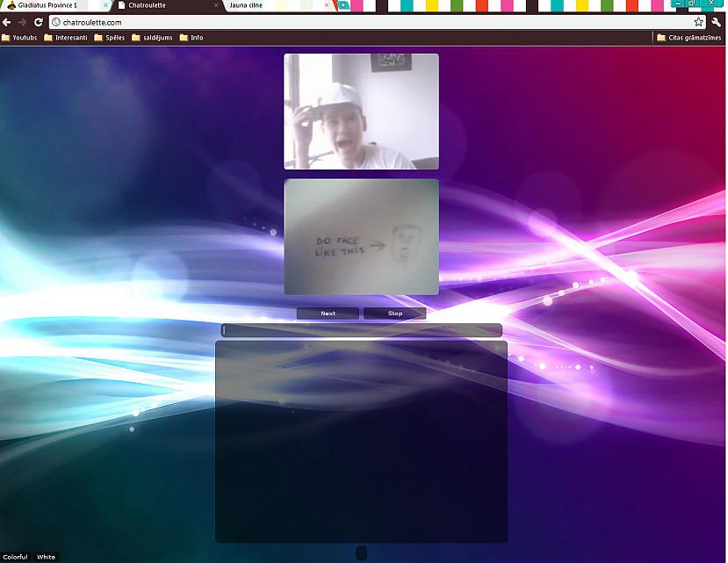Open the wrench settings menu
The height and width of the screenshot is (563, 728).
point(716,22)
